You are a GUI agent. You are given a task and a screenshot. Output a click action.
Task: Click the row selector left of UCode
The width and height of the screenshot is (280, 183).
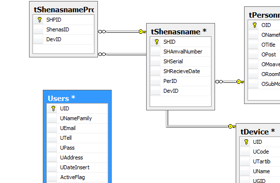pyautogui.click(x=245, y=152)
